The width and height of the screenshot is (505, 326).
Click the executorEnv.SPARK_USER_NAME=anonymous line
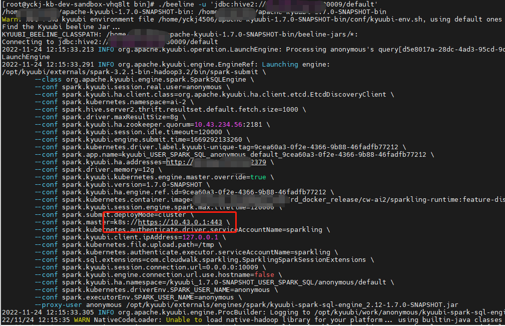(x=138, y=297)
